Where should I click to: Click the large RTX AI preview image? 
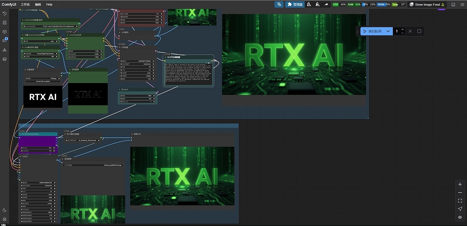(x=294, y=55)
